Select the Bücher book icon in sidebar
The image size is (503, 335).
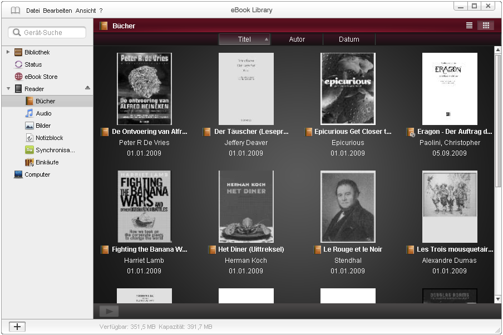[x=29, y=101]
